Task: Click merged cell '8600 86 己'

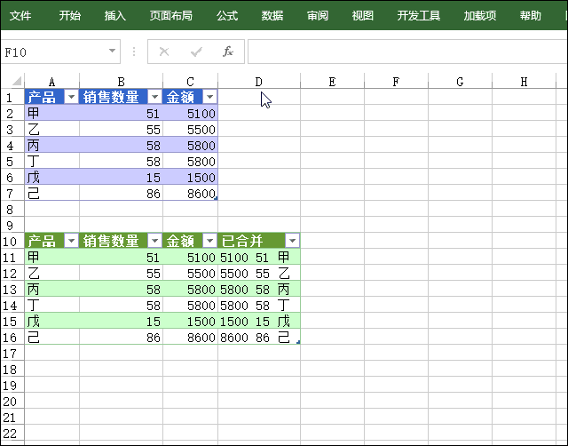Action: pyautogui.click(x=259, y=337)
